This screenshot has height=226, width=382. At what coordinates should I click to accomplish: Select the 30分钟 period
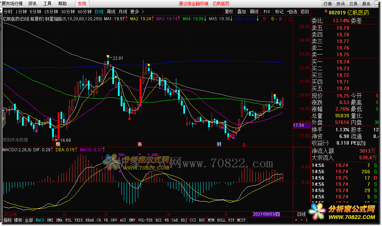point(68,12)
